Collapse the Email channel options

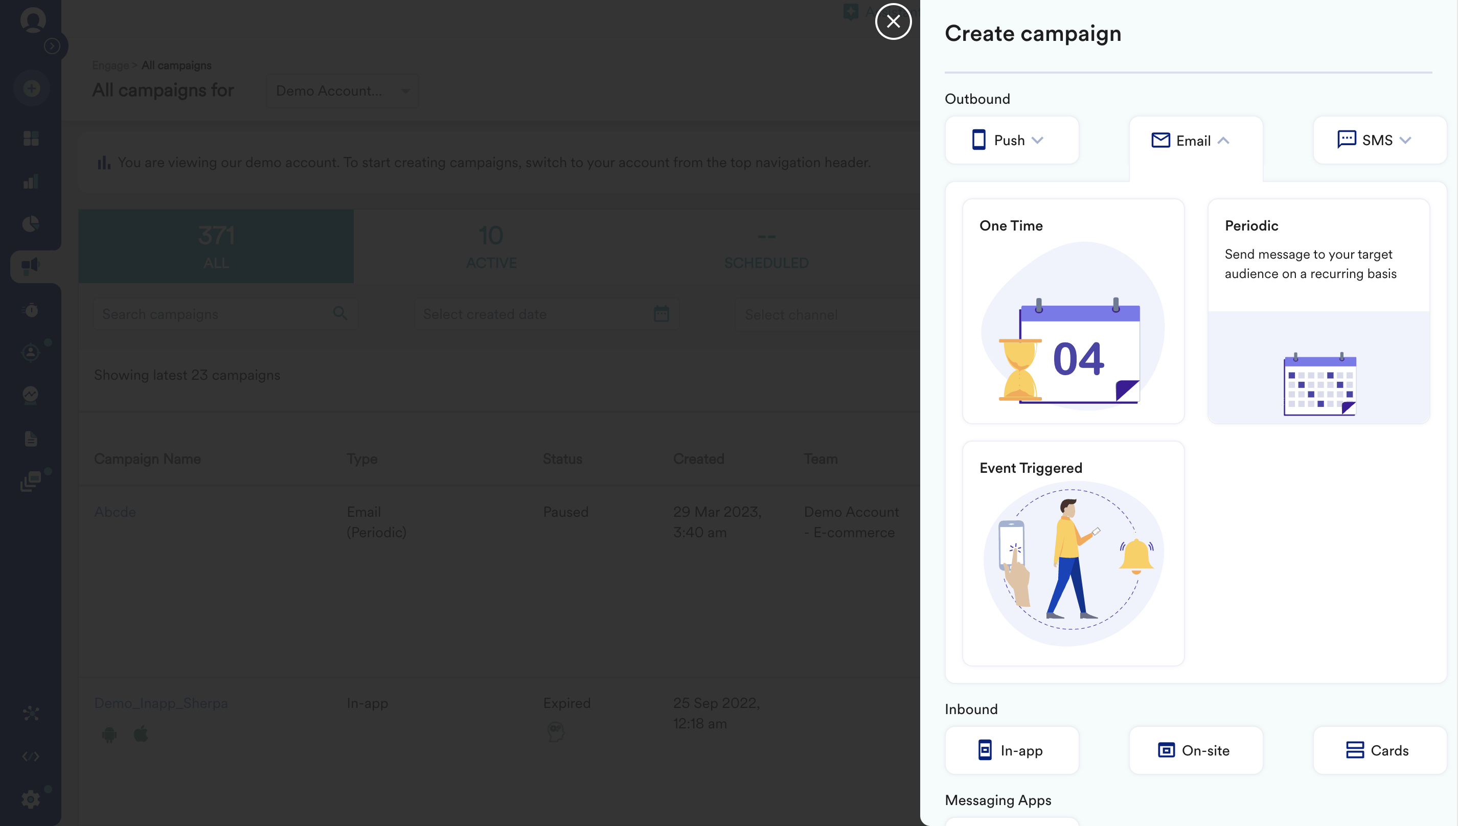(1195, 141)
